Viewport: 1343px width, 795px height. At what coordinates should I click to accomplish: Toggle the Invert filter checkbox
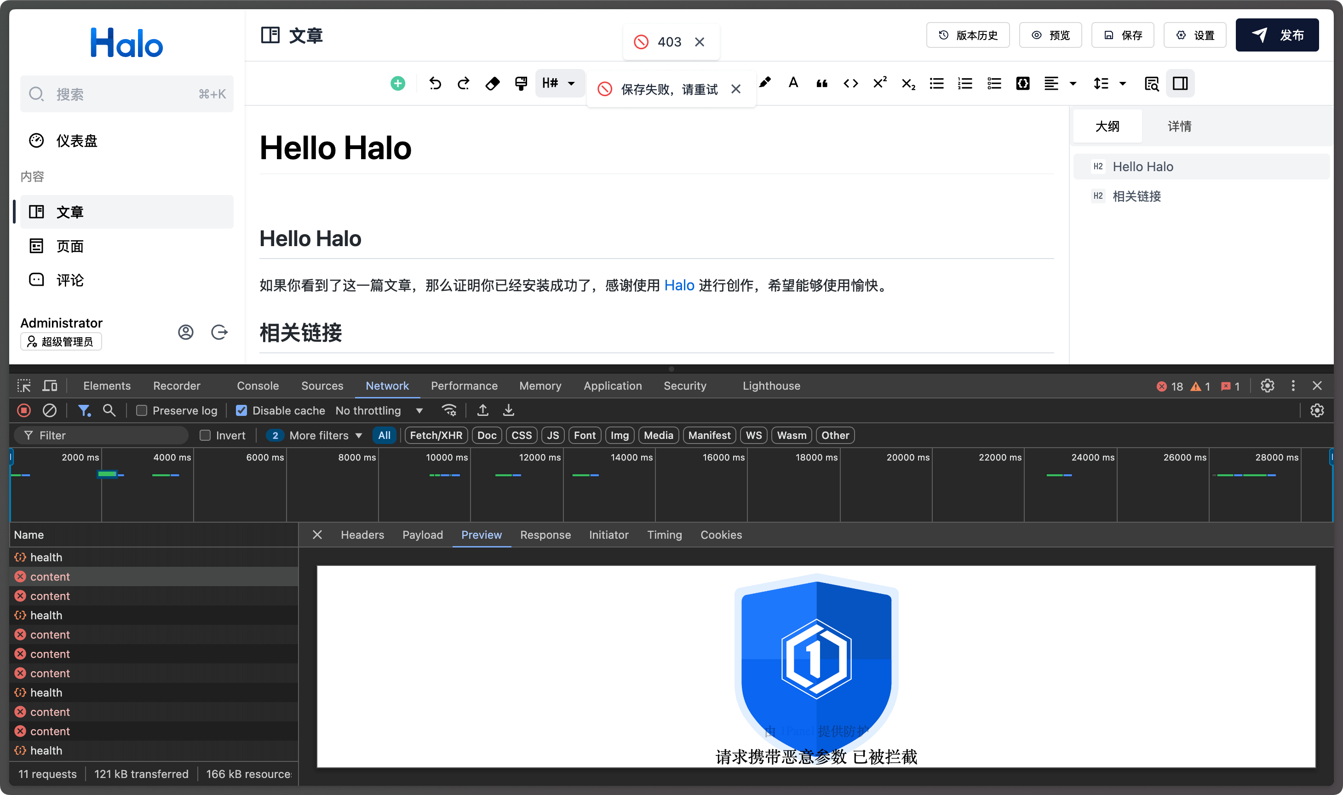pos(205,435)
